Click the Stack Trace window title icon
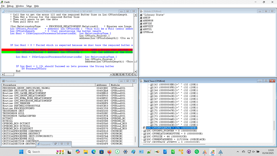 (x=141, y=81)
